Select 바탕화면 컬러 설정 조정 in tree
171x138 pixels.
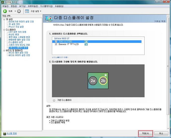tap(19, 40)
